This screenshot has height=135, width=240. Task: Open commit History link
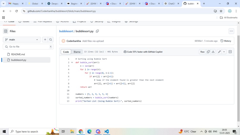(226, 41)
